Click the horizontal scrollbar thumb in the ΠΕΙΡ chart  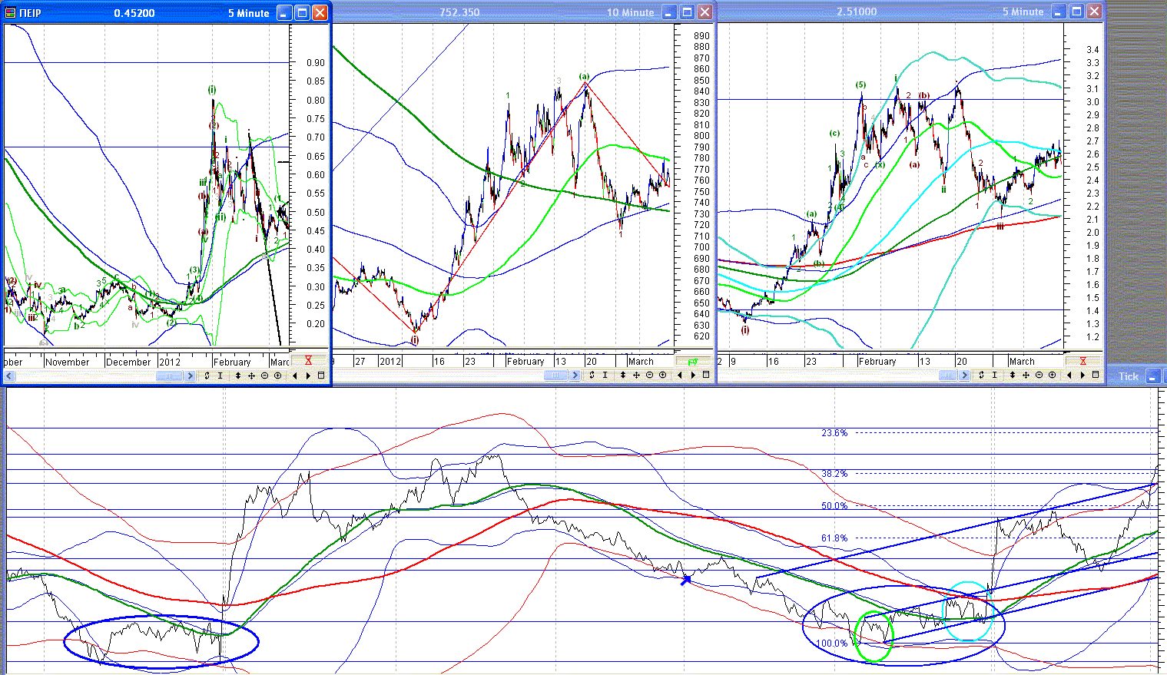pyautogui.click(x=169, y=376)
